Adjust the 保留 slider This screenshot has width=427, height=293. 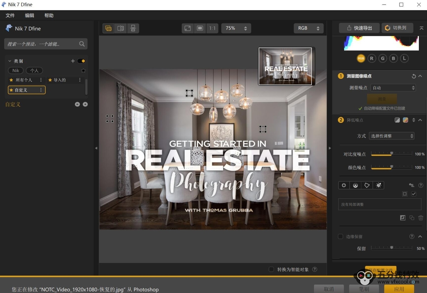pos(391,248)
